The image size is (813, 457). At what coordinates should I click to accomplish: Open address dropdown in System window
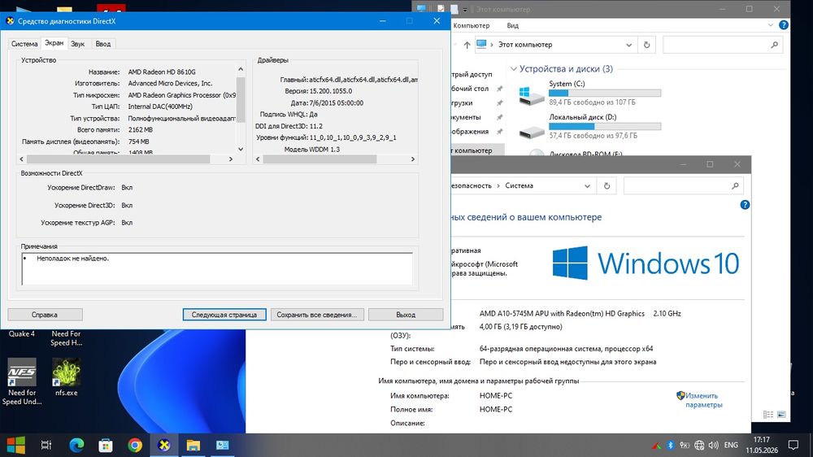click(x=587, y=186)
